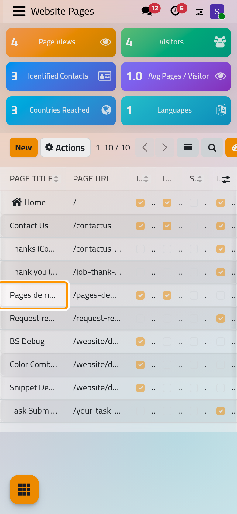
Task: Toggle first checkbox in Pages dem... row
Action: (x=140, y=295)
